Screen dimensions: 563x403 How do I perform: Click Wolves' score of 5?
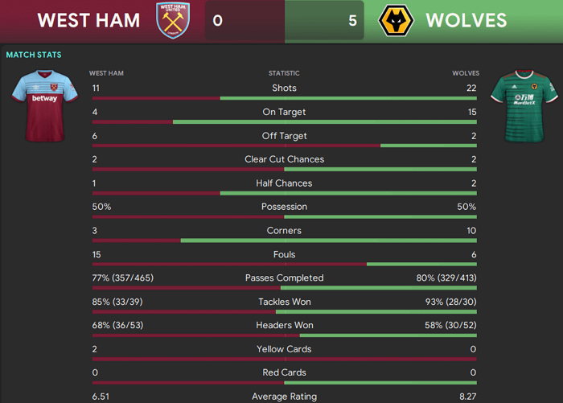click(352, 20)
